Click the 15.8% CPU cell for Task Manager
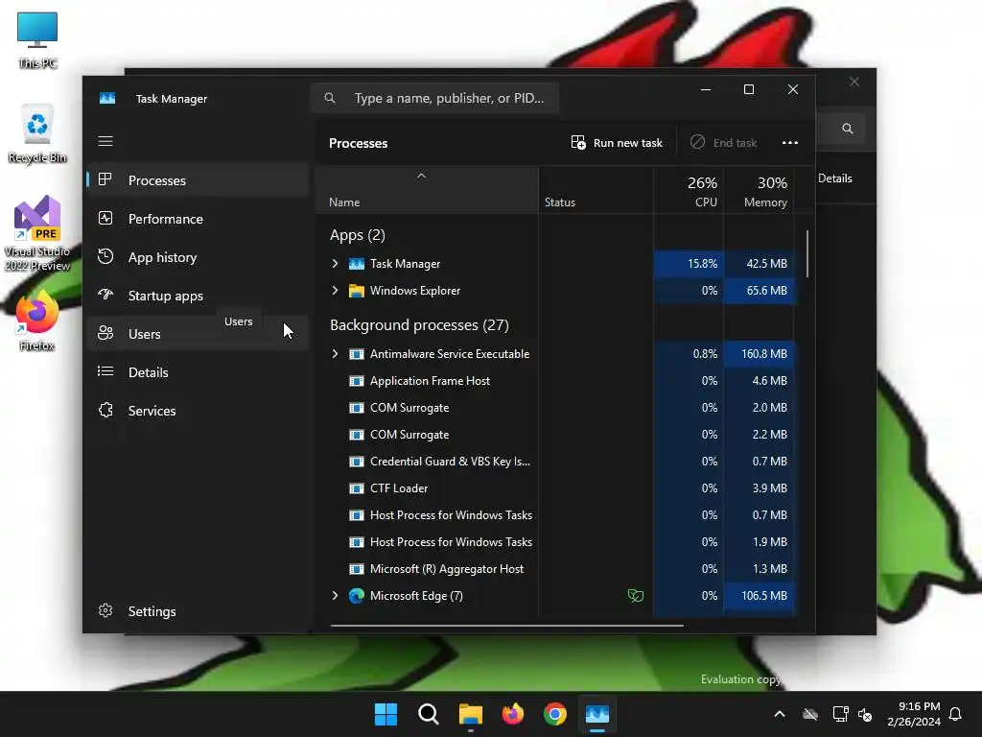 coord(689,263)
